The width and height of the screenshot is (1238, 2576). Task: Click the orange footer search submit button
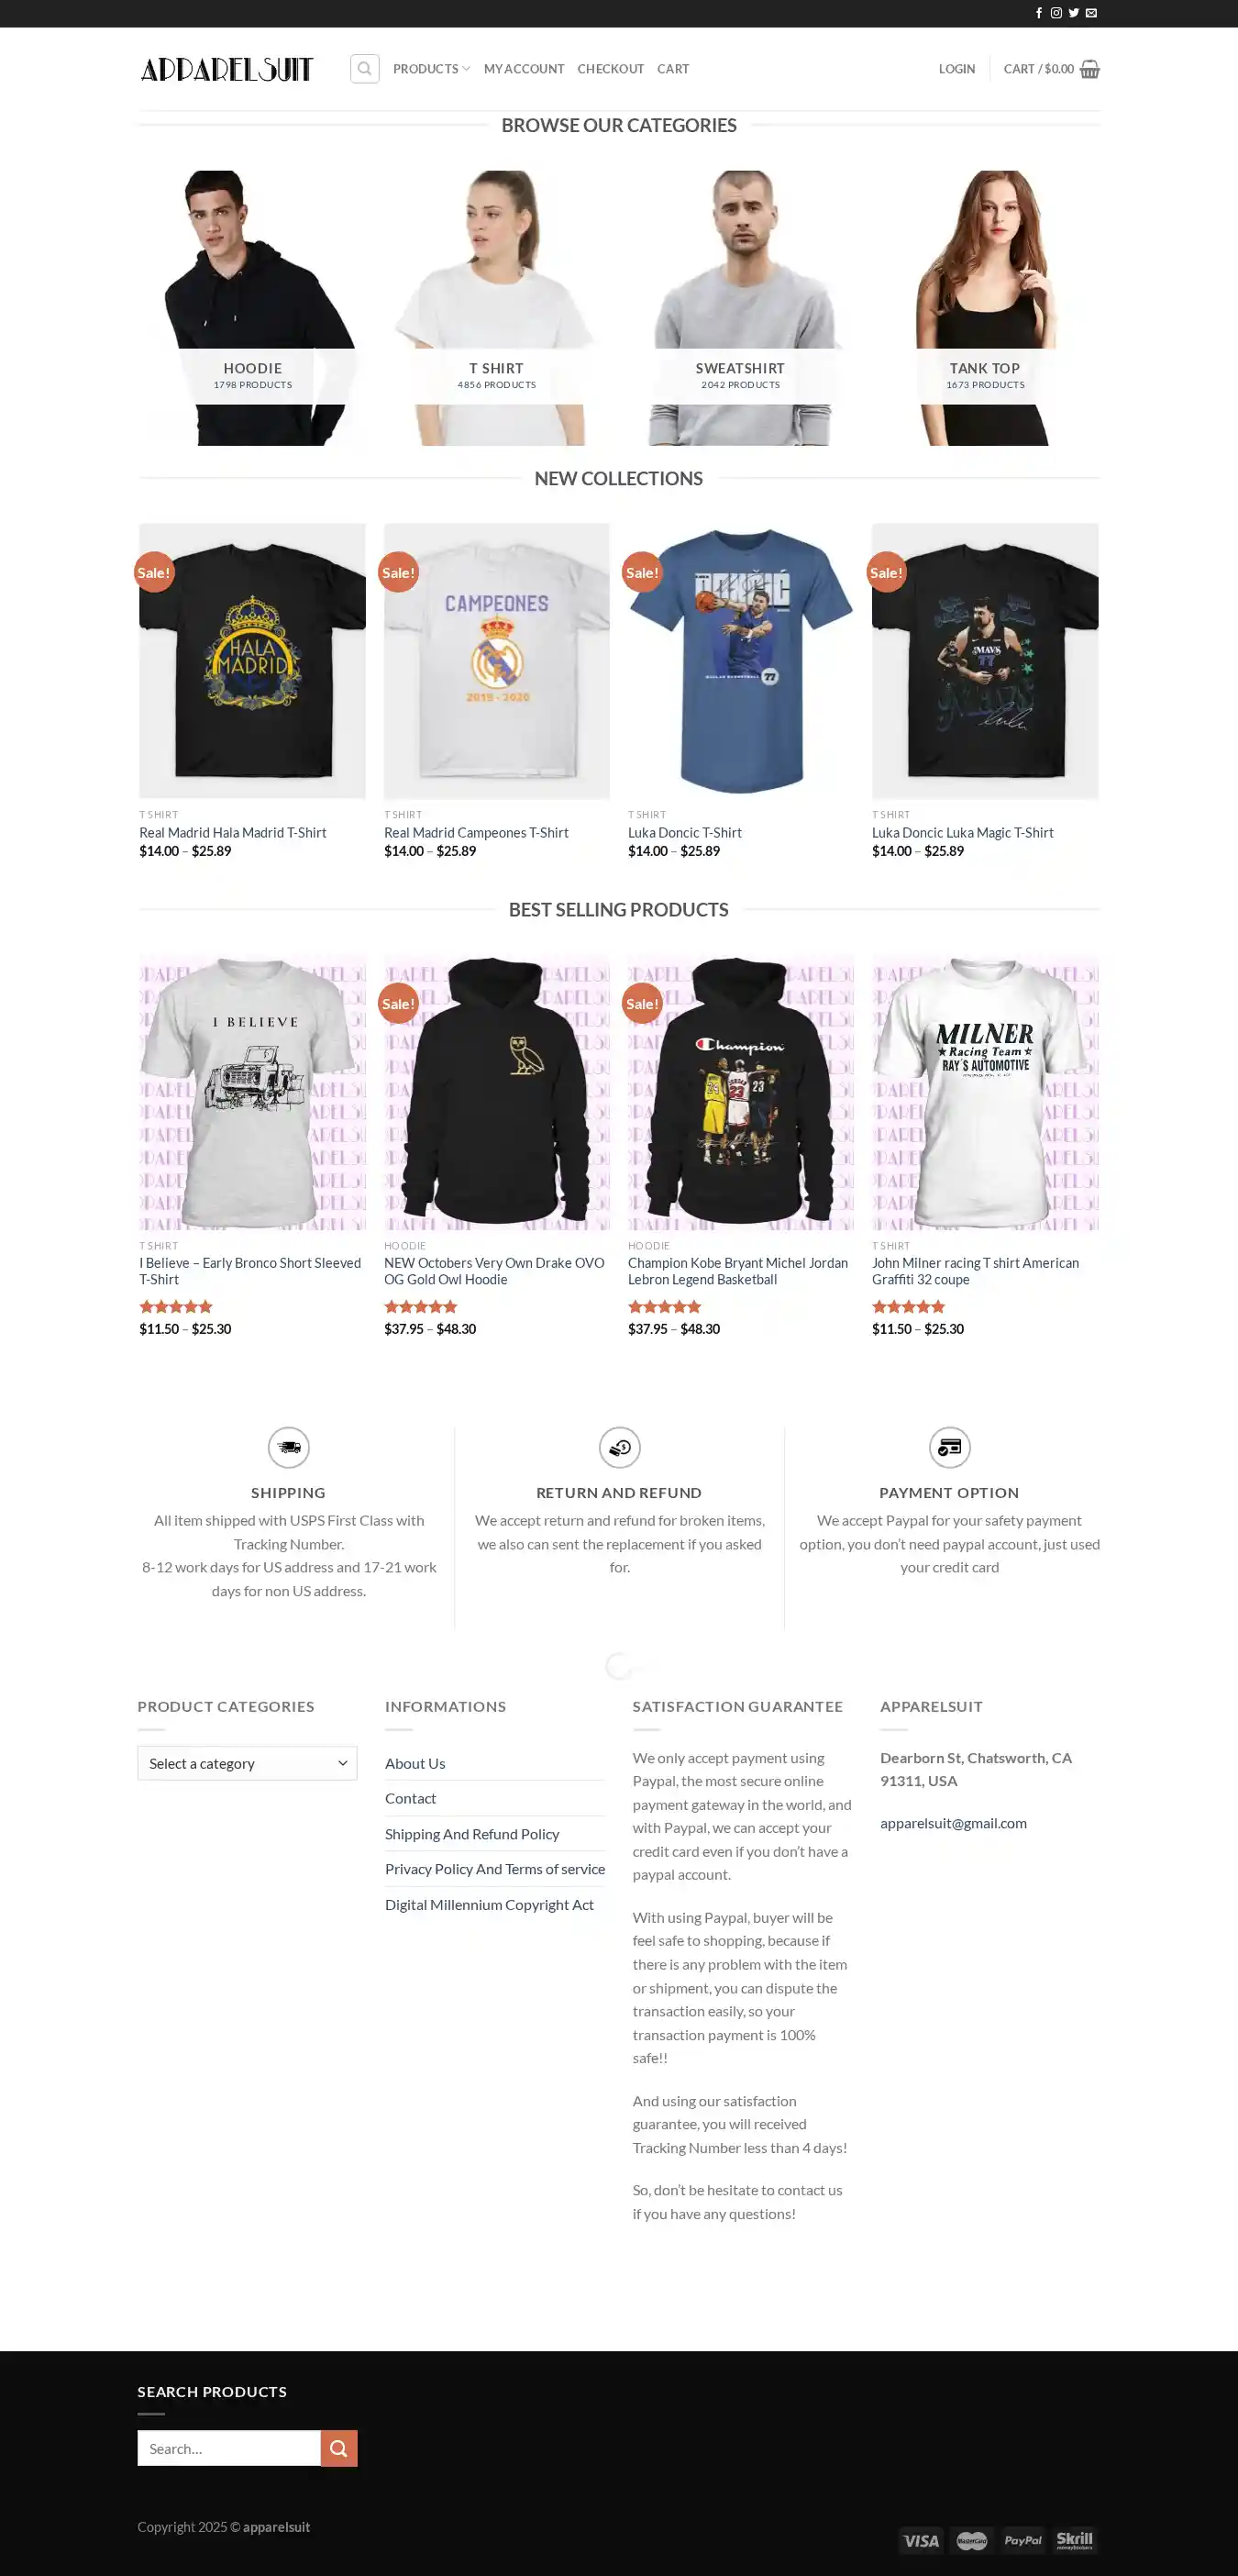(339, 2448)
